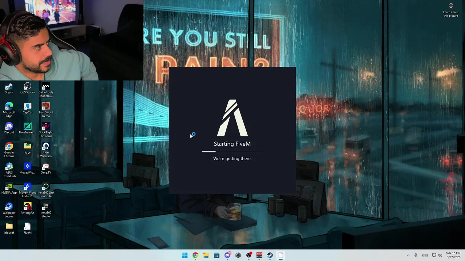Viewport: 465px width, 261px height.
Task: Open Steam from the taskbar
Action: coord(270,255)
